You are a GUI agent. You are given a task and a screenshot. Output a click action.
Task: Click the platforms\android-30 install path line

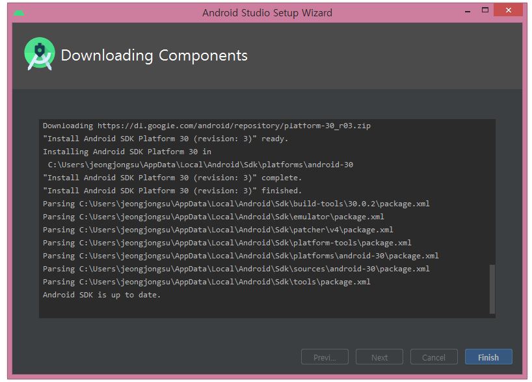(200, 165)
